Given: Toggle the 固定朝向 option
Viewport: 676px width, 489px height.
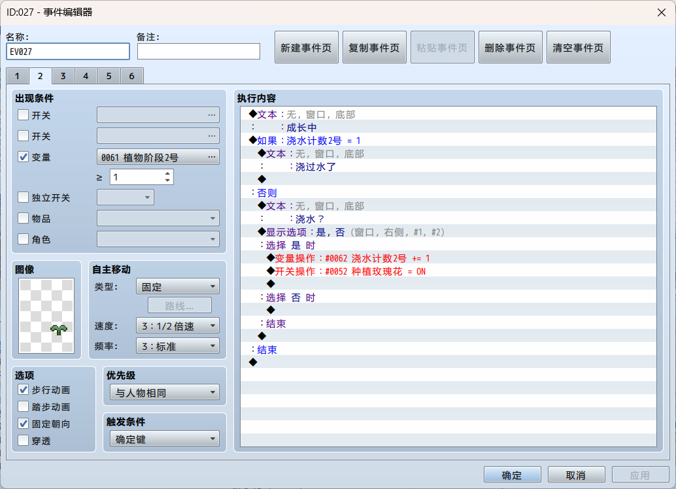Looking at the screenshot, I should coord(24,424).
